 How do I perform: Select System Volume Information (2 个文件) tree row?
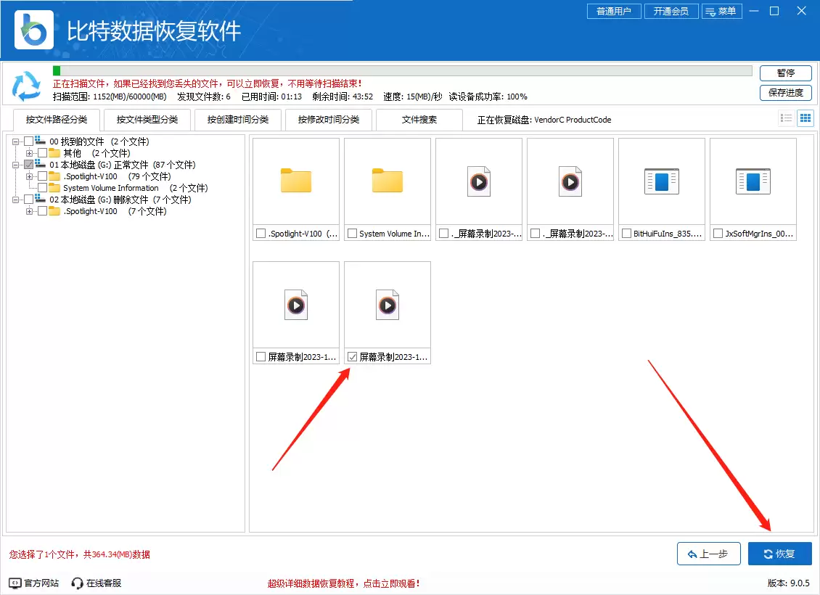tap(136, 188)
